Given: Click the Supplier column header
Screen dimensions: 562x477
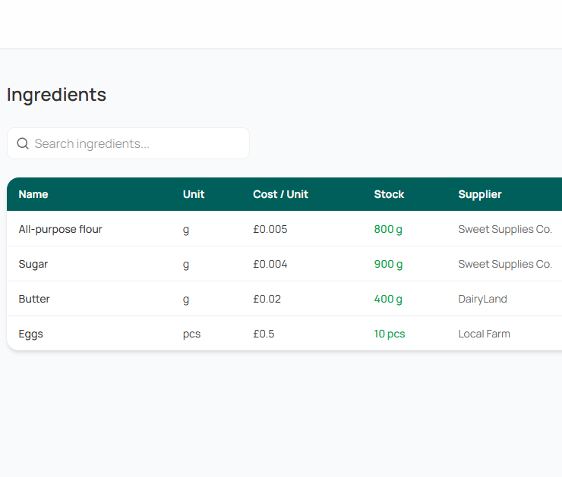Looking at the screenshot, I should [480, 194].
